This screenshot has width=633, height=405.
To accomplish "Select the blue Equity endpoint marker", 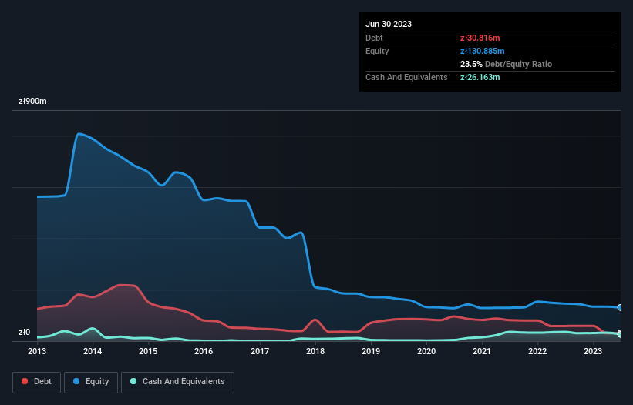I will pyautogui.click(x=620, y=307).
